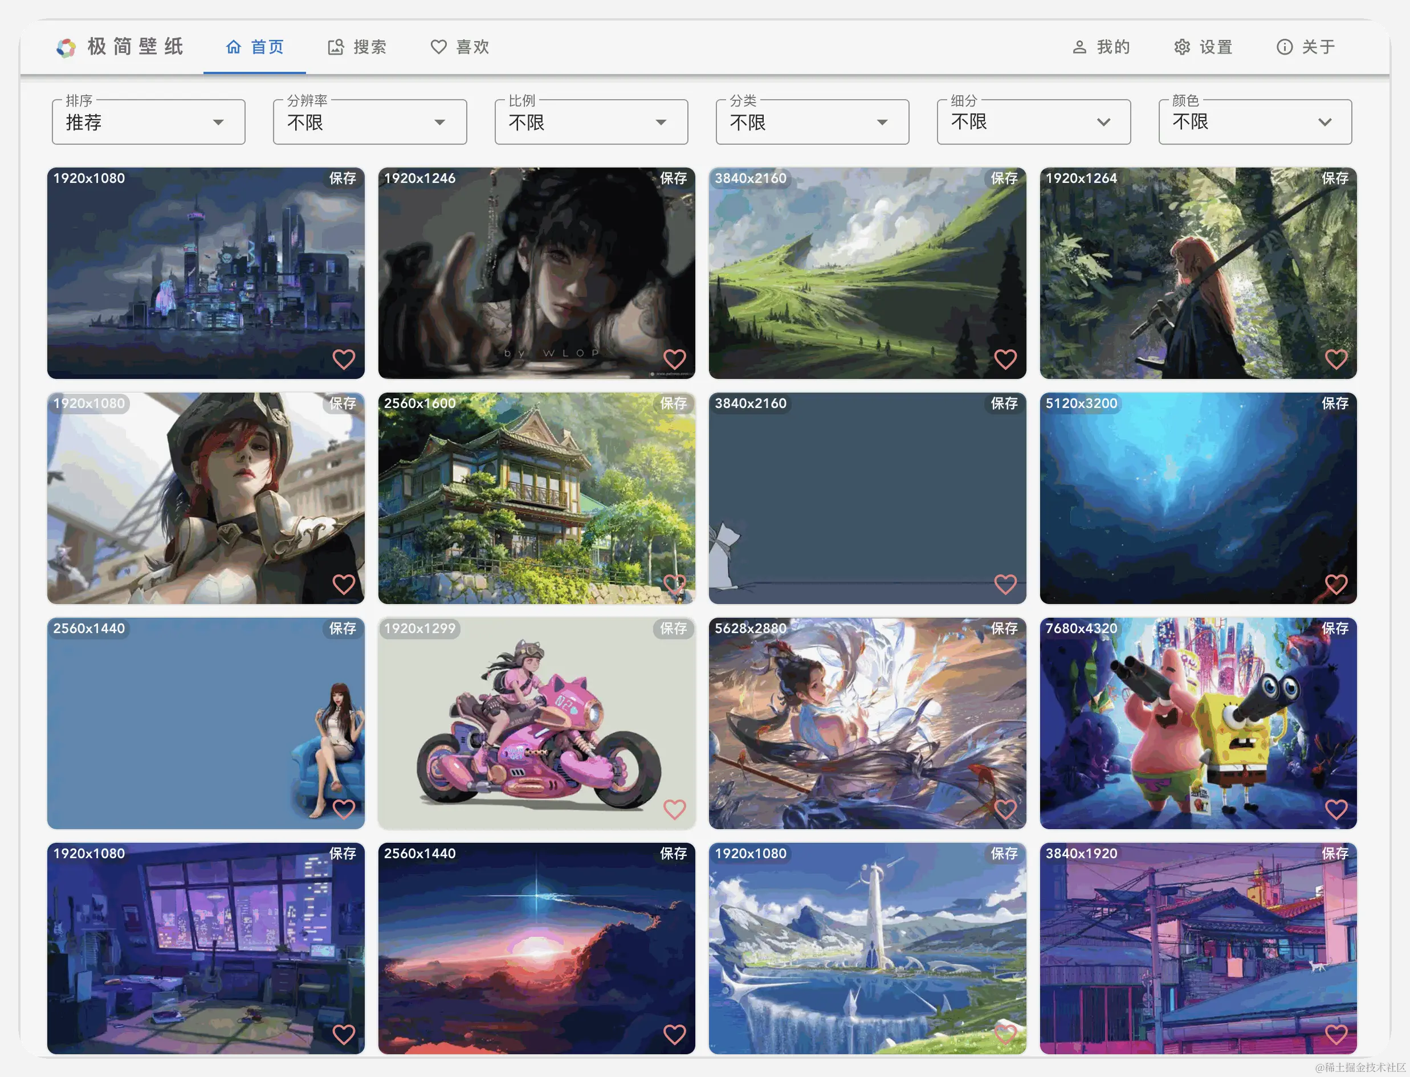
Task: Expand the 排序 sort dropdown
Action: click(148, 122)
